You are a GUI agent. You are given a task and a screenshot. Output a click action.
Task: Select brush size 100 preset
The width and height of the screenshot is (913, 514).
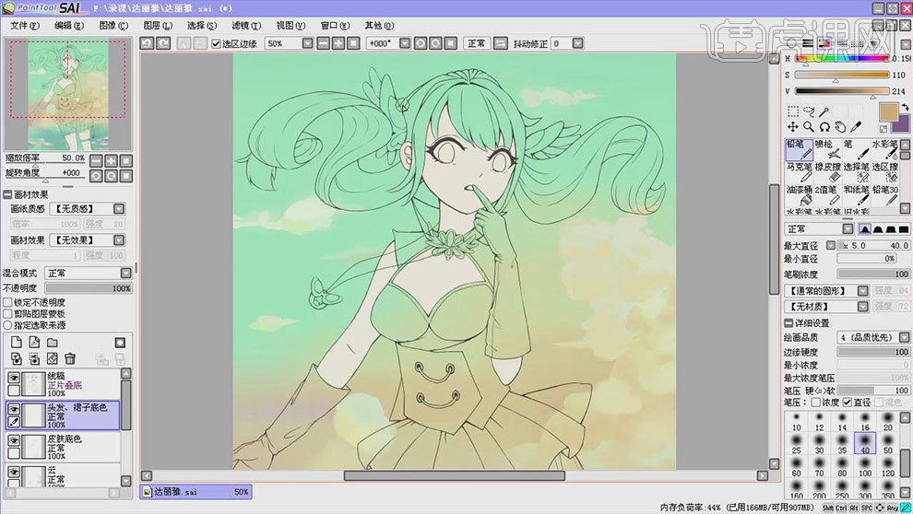click(x=865, y=467)
